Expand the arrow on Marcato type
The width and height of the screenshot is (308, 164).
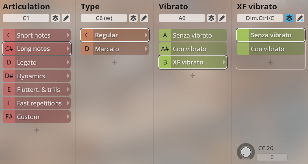pyautogui.click(x=146, y=49)
